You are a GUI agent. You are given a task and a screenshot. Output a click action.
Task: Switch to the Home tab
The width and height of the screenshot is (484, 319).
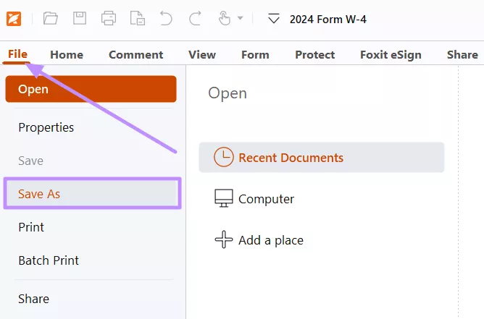(x=67, y=54)
